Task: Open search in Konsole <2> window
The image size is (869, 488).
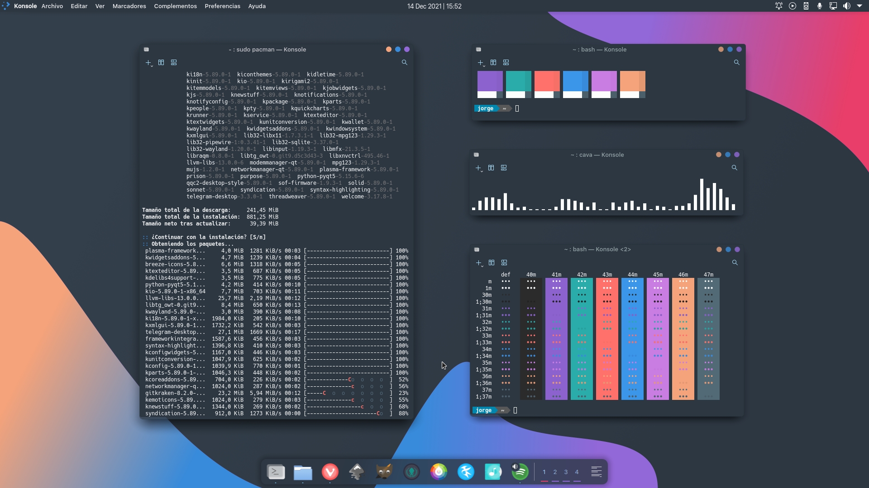Action: pyautogui.click(x=735, y=263)
